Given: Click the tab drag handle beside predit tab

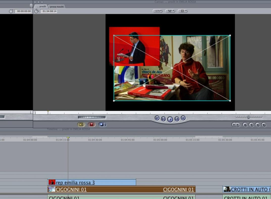Looking at the screenshot, I should 31,6.
